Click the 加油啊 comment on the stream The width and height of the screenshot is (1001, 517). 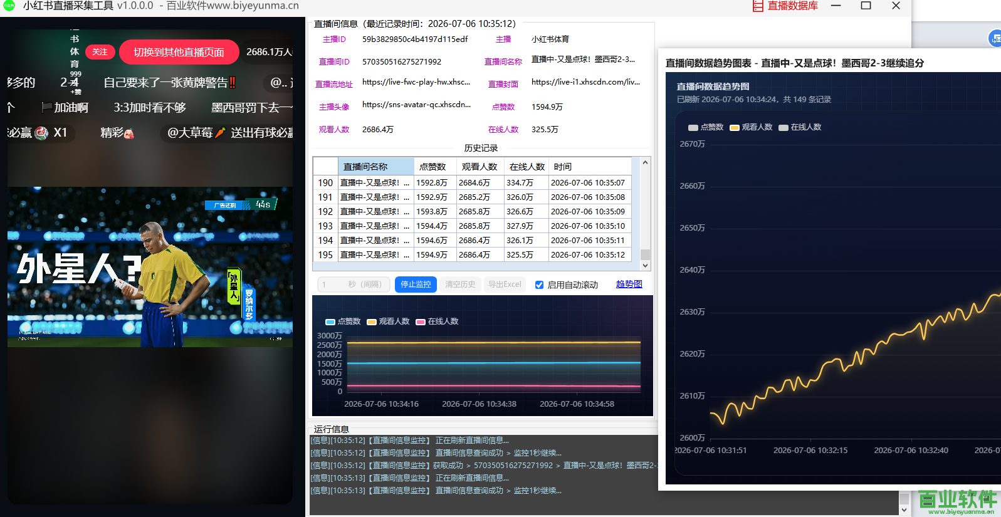pyautogui.click(x=65, y=108)
